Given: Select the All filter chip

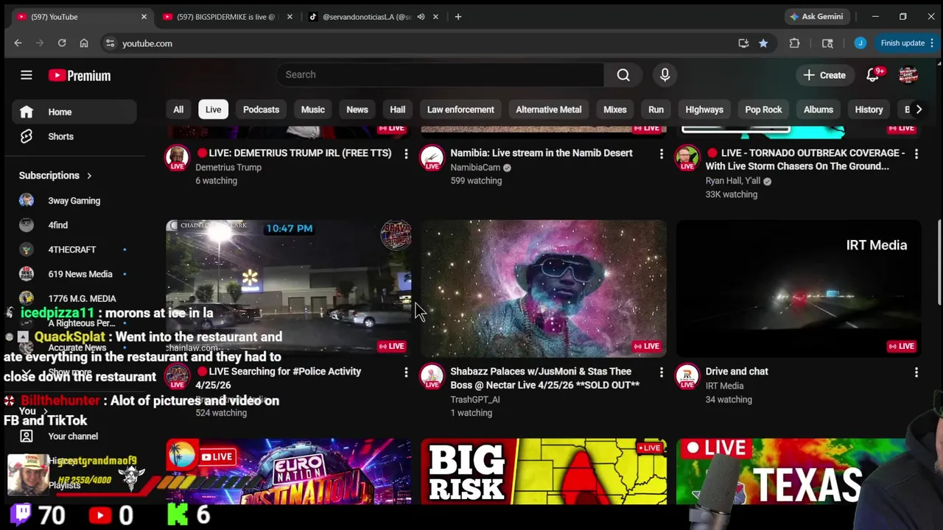Looking at the screenshot, I should (178, 110).
